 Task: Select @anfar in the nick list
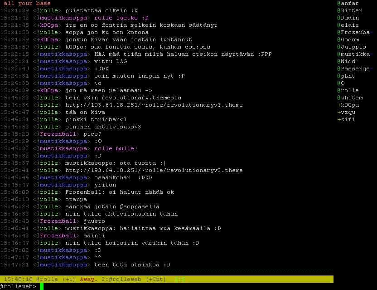348,3
